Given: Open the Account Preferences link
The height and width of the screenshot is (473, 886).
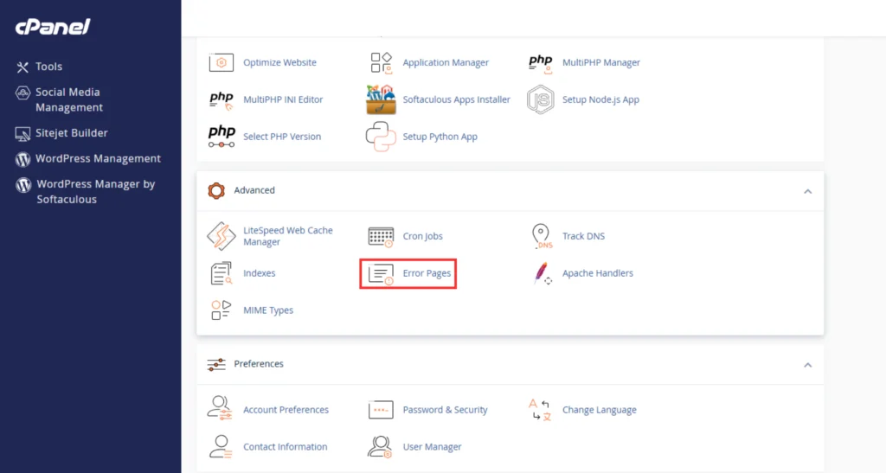Looking at the screenshot, I should click(x=286, y=410).
